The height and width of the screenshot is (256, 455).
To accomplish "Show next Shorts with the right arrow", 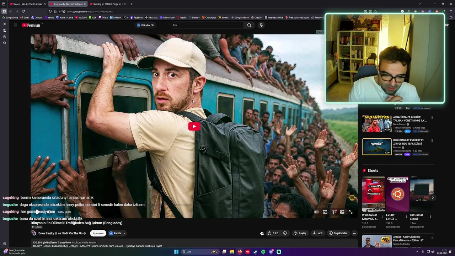I will [433, 198].
